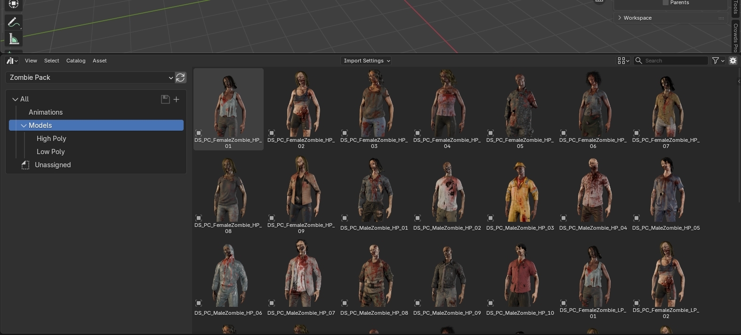Click the save catalog icon
741x335 pixels.
pyautogui.click(x=165, y=99)
